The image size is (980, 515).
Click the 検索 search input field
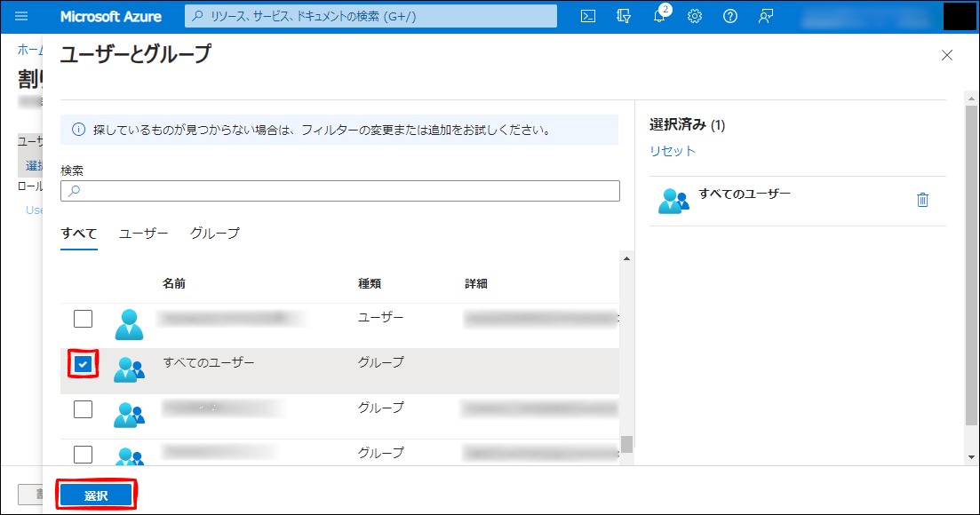(340, 191)
